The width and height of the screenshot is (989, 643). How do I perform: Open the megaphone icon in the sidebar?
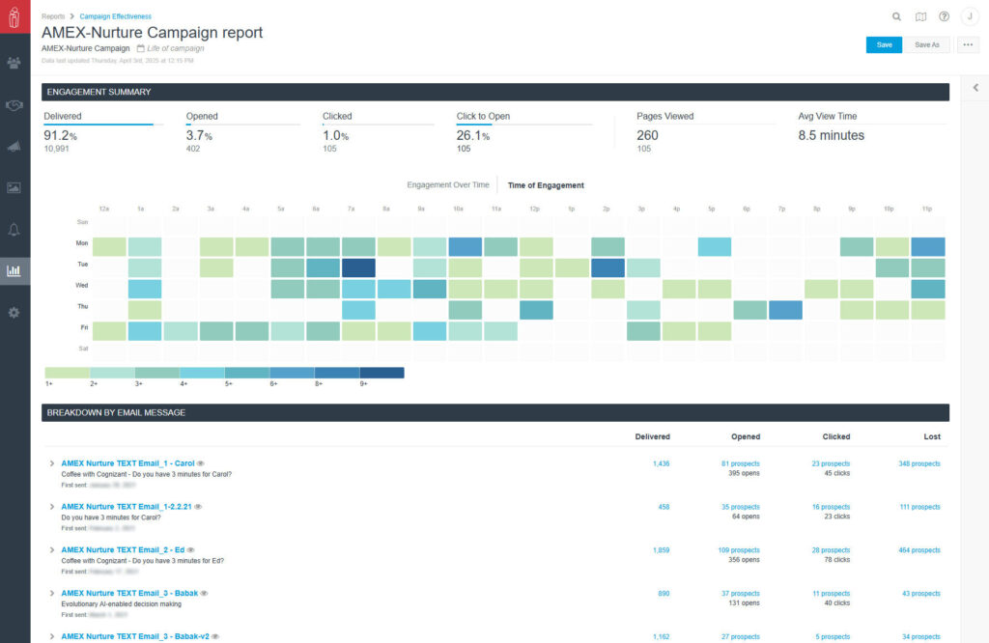tap(14, 146)
